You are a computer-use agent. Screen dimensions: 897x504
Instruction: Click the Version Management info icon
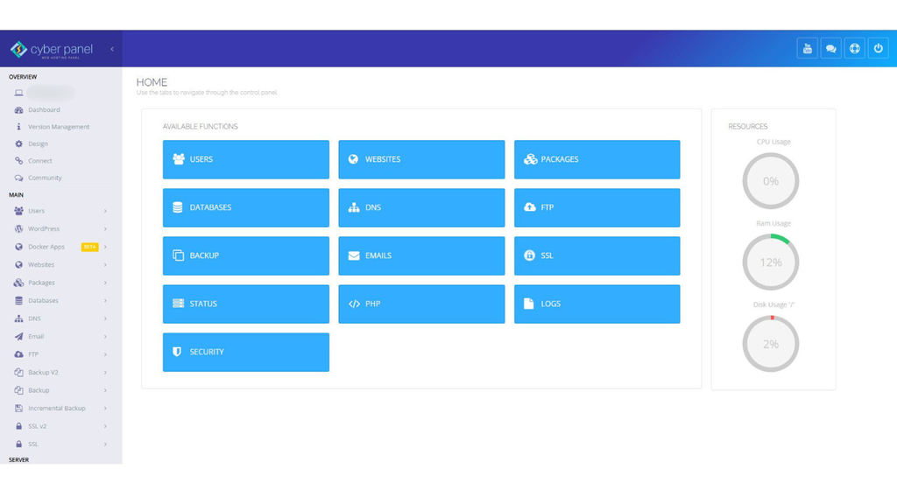click(x=19, y=127)
